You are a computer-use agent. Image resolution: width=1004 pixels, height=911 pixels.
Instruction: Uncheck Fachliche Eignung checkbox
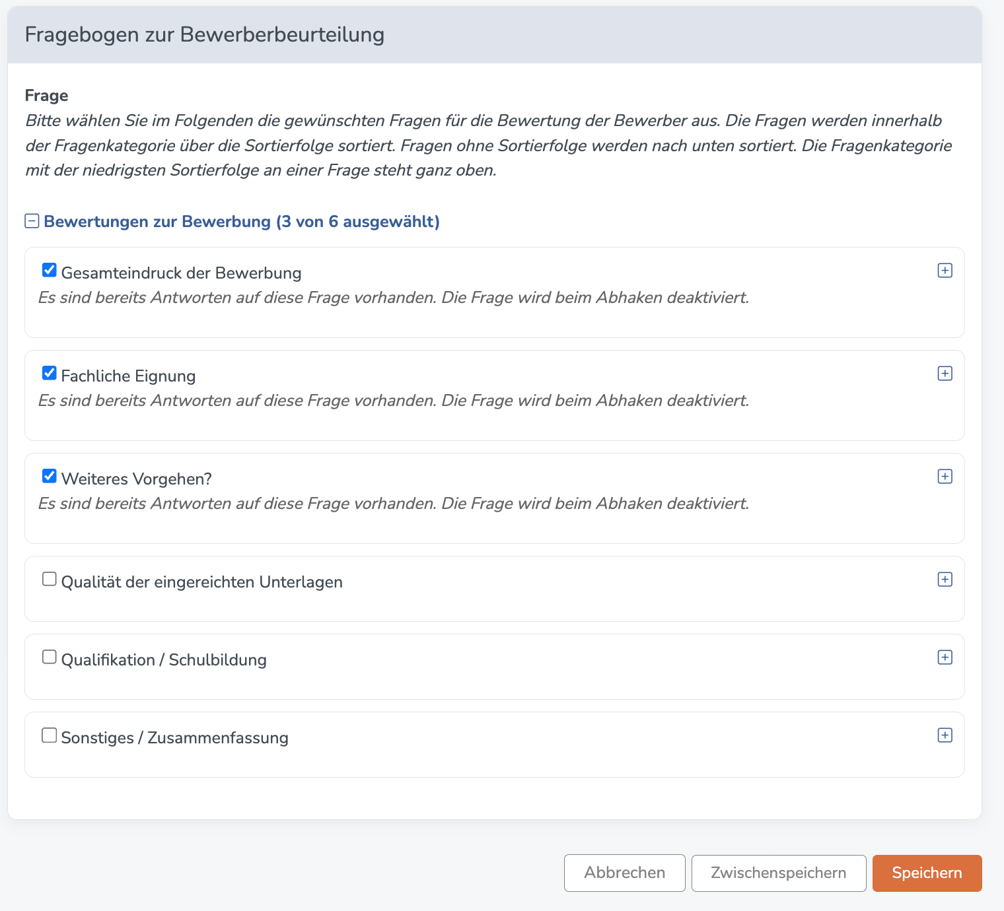coord(50,373)
